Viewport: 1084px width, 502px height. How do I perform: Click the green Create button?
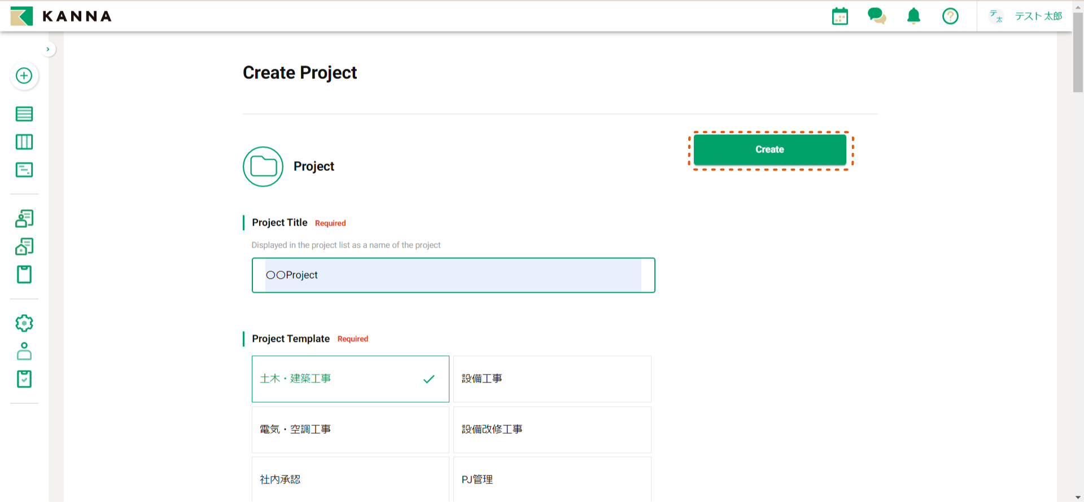(x=770, y=150)
